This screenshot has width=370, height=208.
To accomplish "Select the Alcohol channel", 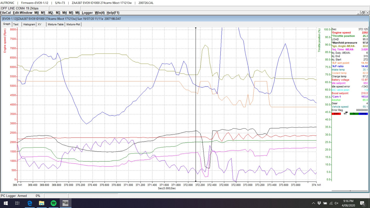I will pyautogui.click(x=349, y=100).
